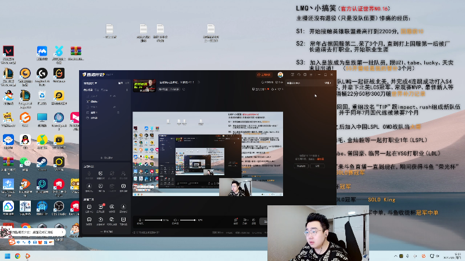Expand the More tools link below the tools grid

pyautogui.click(x=106, y=231)
